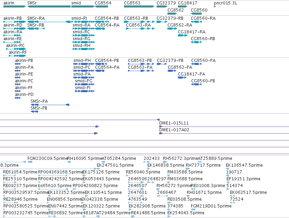Select the CG18417 gene label

click(187, 3)
